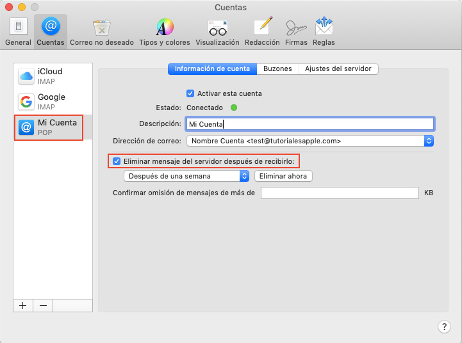Open the General preferences pane
This screenshot has height=343, width=462.
pyautogui.click(x=18, y=31)
